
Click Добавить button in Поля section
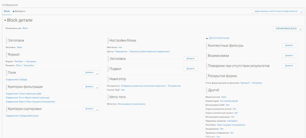point(90,73)
